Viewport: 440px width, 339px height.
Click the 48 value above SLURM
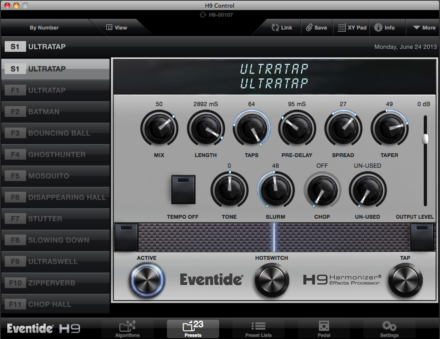[x=275, y=166]
